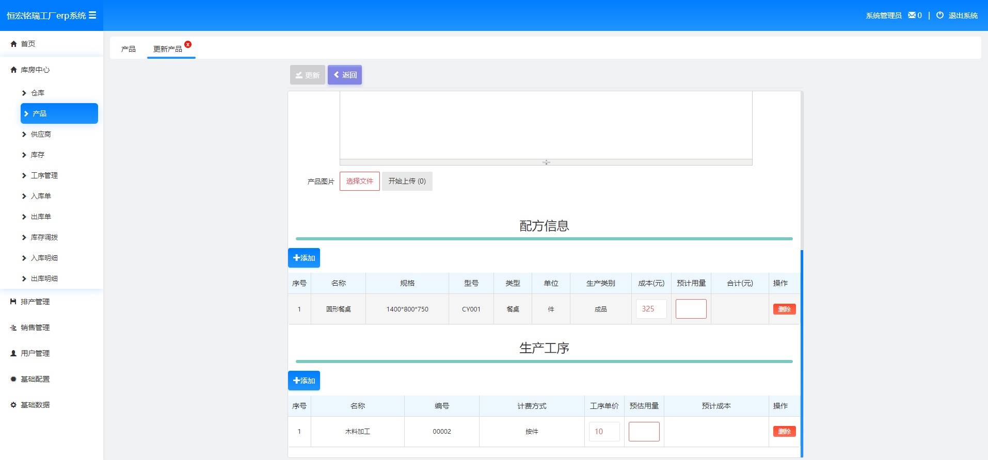988x460 pixels.
Task: Select 入库单 from the sidebar menu
Action: 41,196
